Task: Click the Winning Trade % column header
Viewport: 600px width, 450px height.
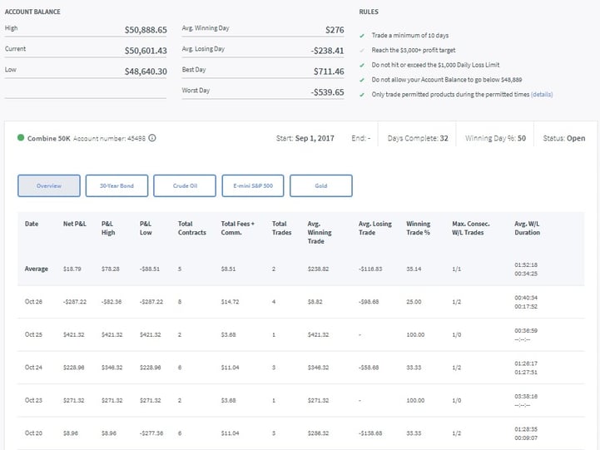Action: pyautogui.click(x=419, y=228)
